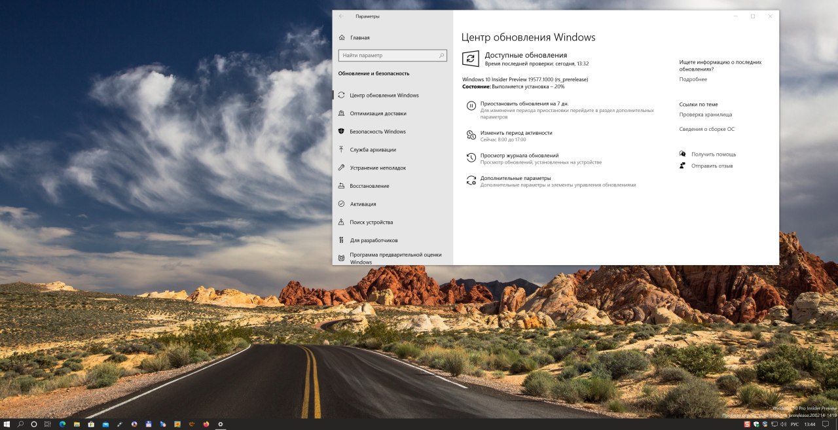Click the update refresh icon beside Доступные обновления
This screenshot has width=838, height=430.
click(470, 59)
